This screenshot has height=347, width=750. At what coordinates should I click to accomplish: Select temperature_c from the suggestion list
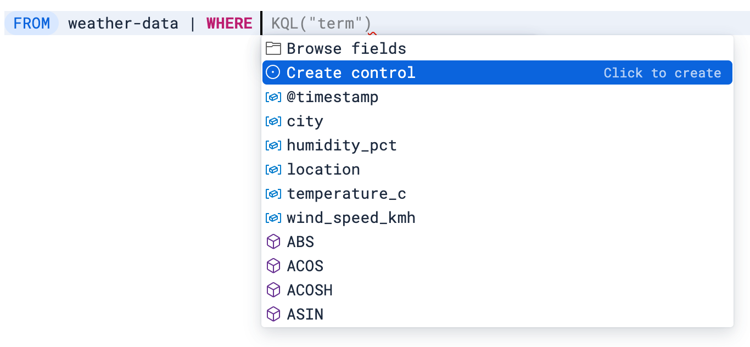click(346, 193)
